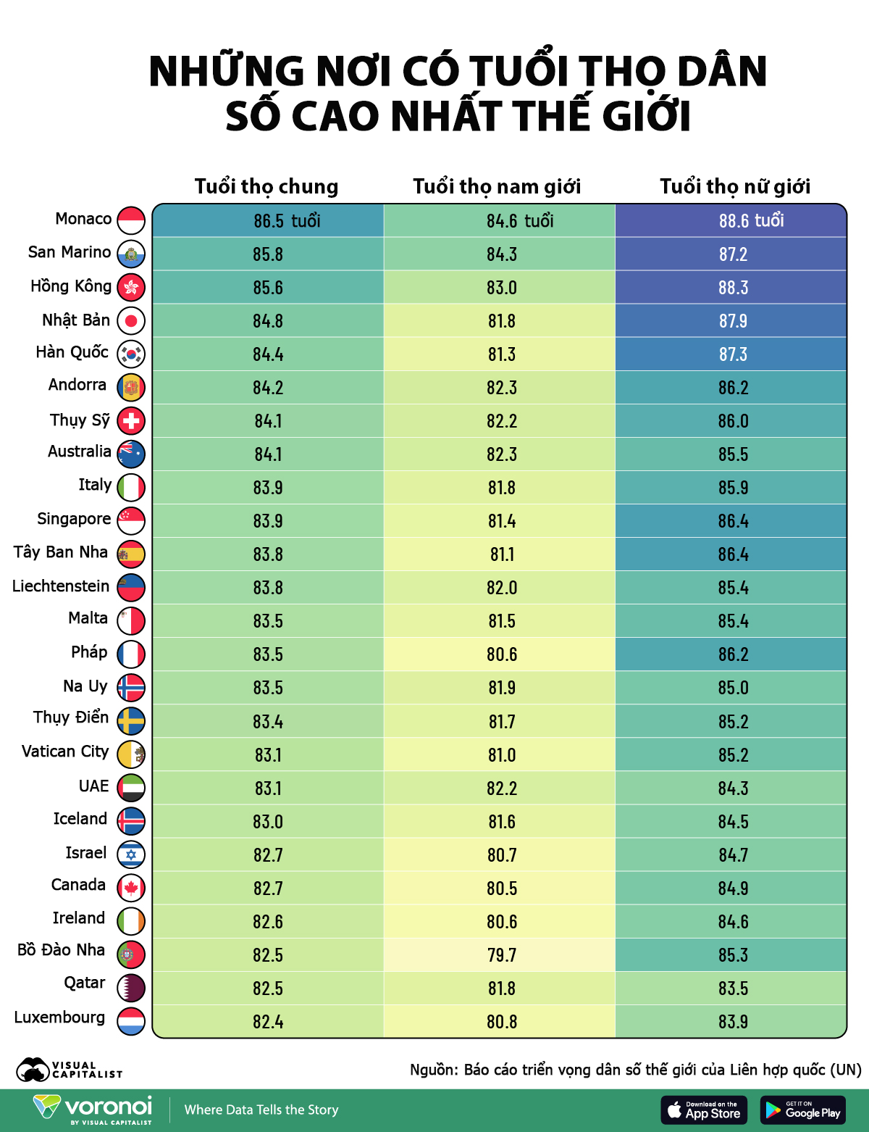Click the Liechtenstein country label
The image size is (869, 1132).
[61, 586]
